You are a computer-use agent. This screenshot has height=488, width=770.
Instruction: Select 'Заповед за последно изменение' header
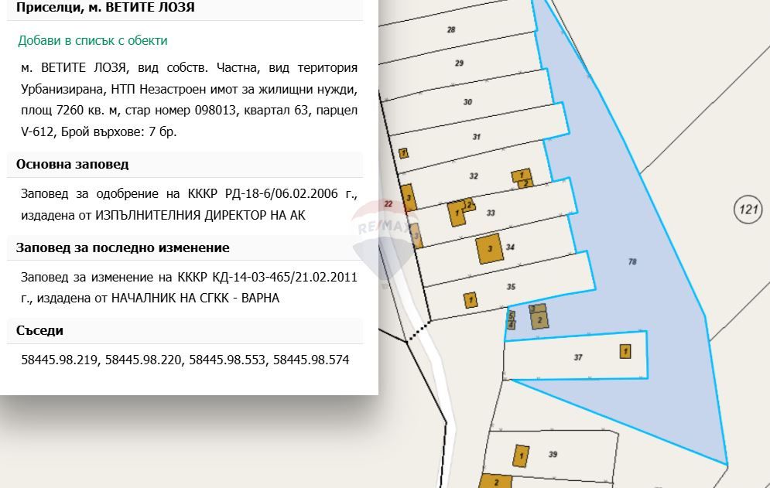pyautogui.click(x=122, y=248)
